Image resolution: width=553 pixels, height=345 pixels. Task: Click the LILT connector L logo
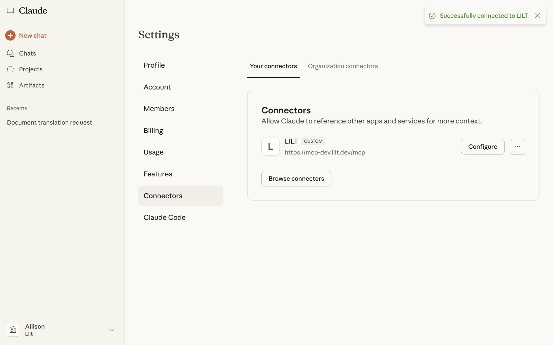[270, 147]
